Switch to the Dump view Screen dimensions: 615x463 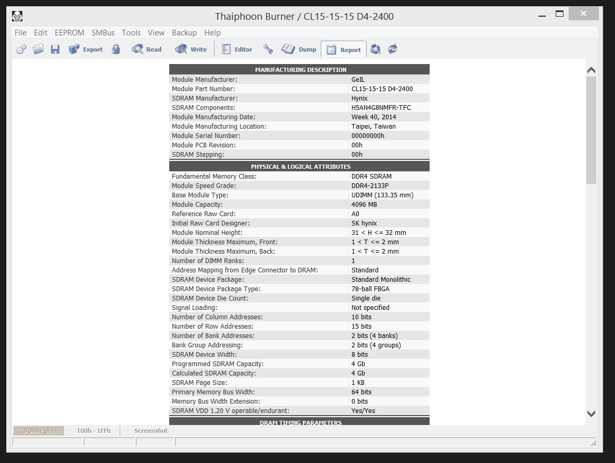tap(299, 49)
